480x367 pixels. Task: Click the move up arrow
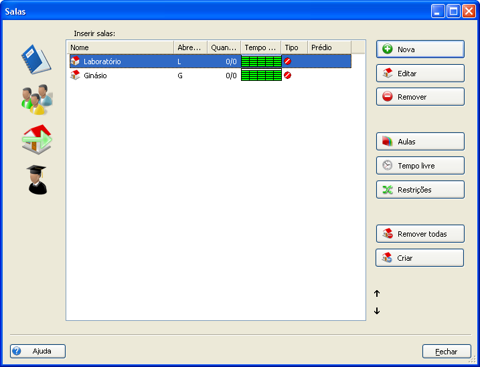(x=377, y=293)
